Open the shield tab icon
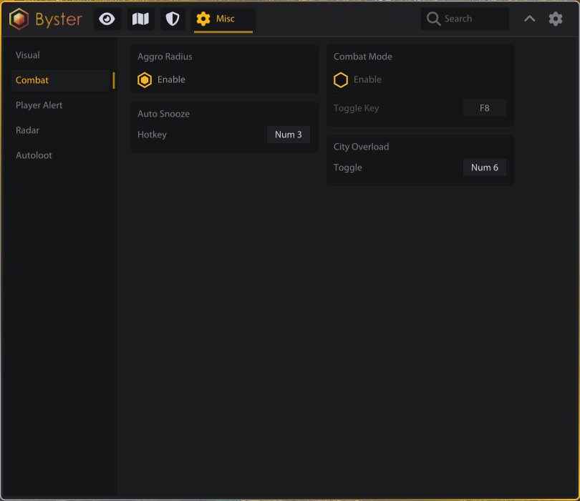 pos(173,19)
